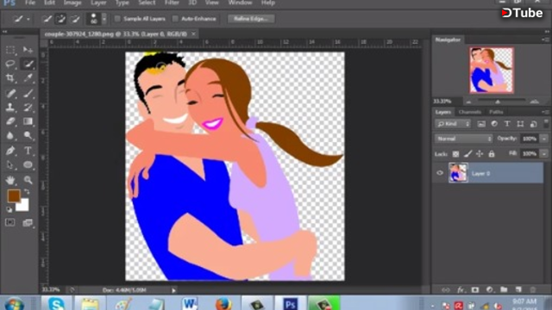Toggle Lock transparent pixels
This screenshot has height=310, width=552.
(x=455, y=153)
